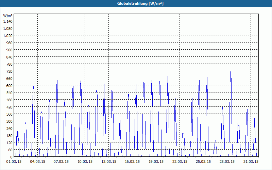This screenshot has width=272, height=170.
Task: Click the W/m² unit label on axis
Action: pos(8,16)
